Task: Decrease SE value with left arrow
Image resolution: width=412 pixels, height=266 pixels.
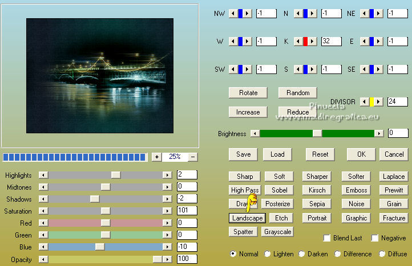Action: 365,69
